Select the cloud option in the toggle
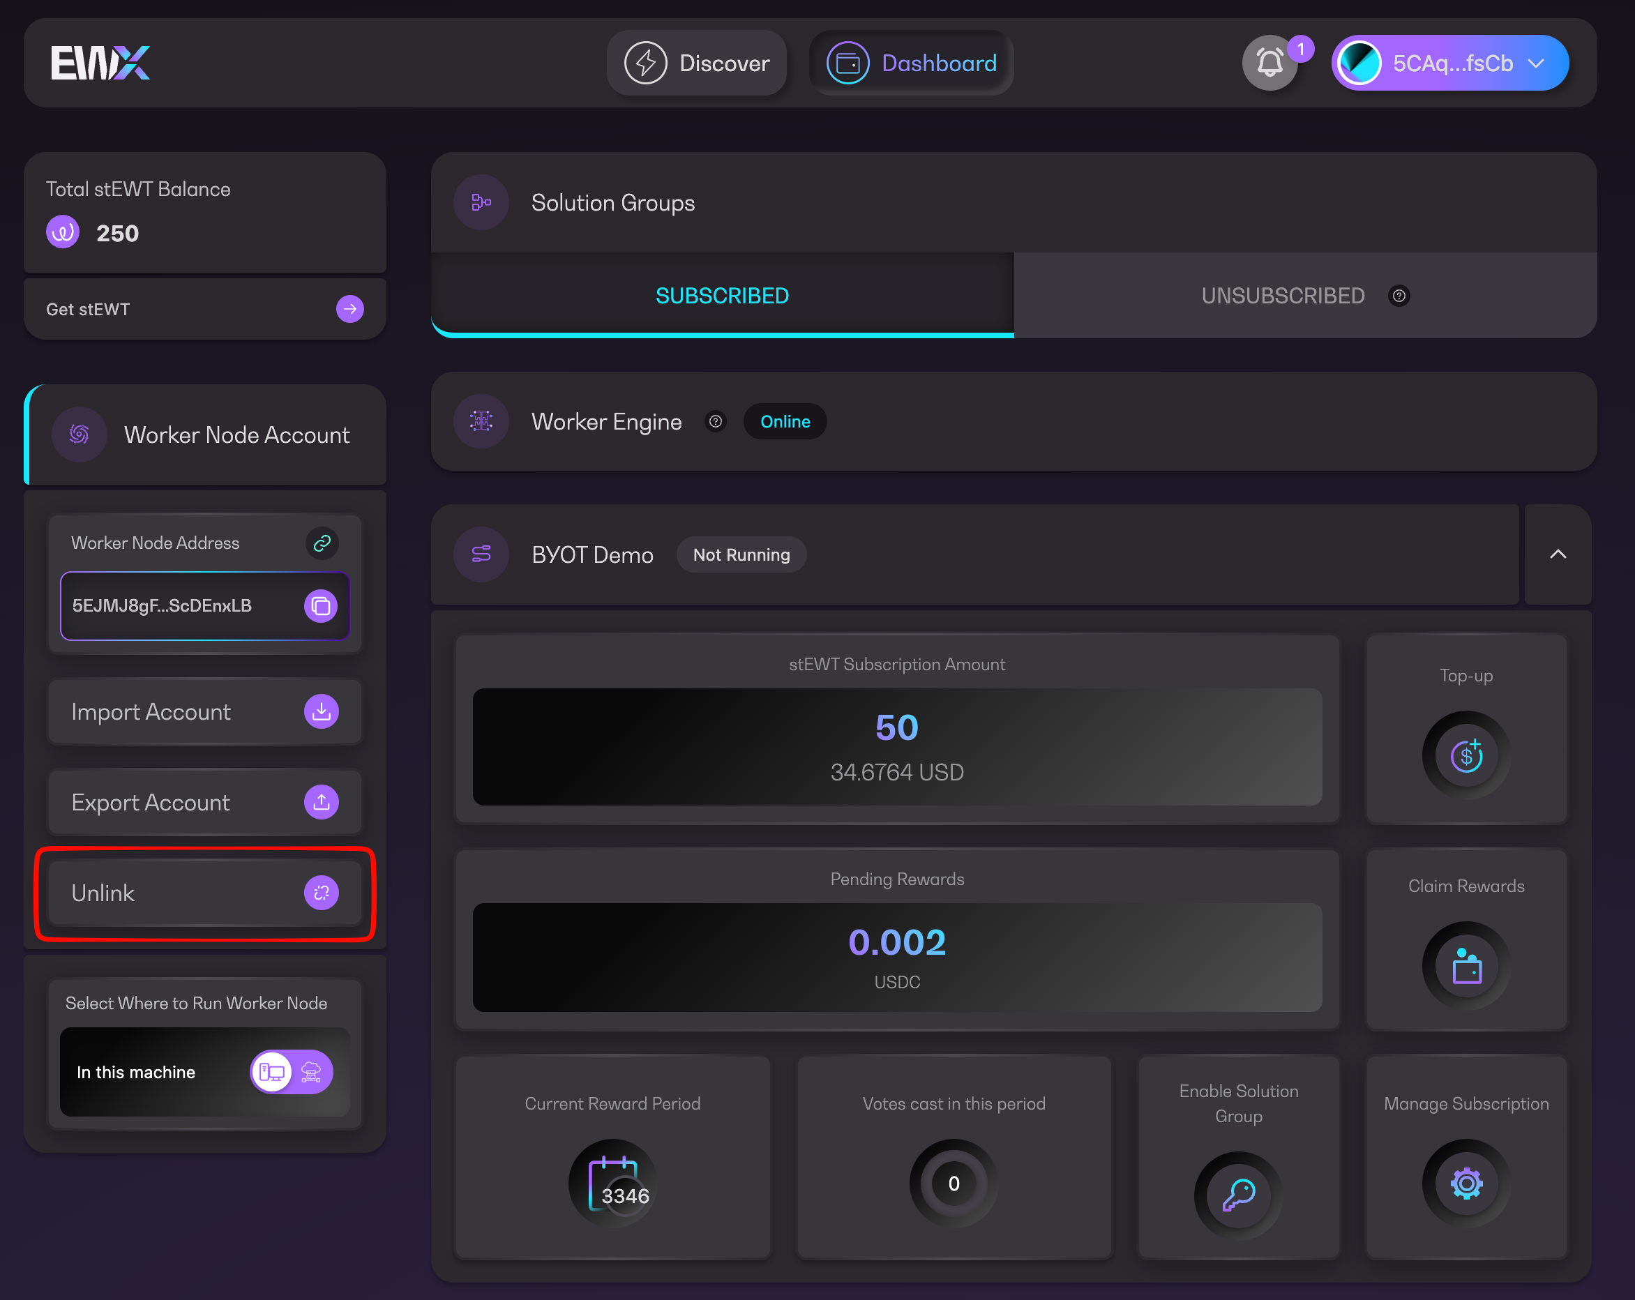 pyautogui.click(x=312, y=1072)
